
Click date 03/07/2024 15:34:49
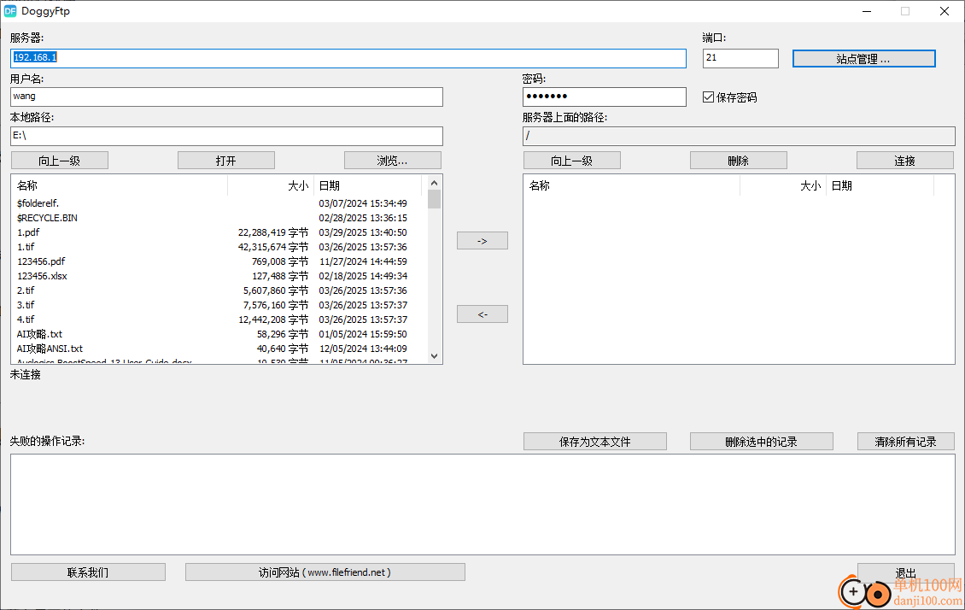tap(363, 203)
